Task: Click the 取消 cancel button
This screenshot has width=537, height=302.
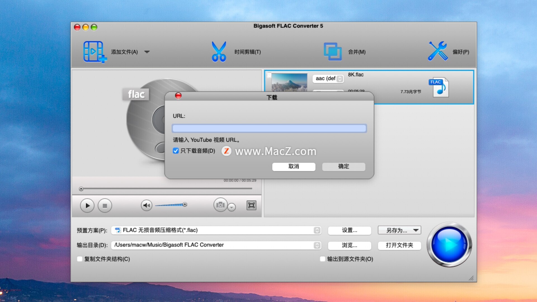Action: click(294, 166)
